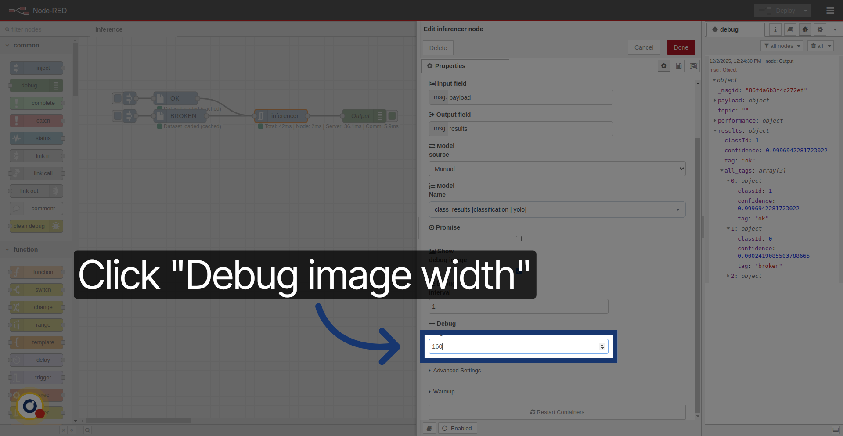Open the node description editor icon
This screenshot has height=436, width=843.
pos(678,66)
